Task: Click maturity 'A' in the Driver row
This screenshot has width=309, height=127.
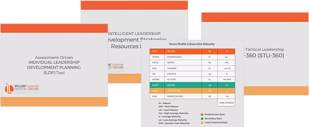Action: click(226, 85)
